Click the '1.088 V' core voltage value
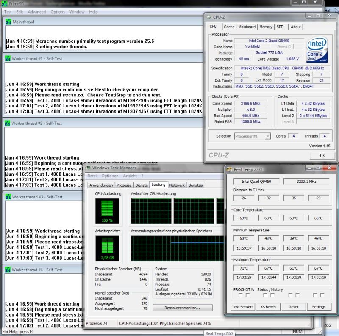This screenshot has width=339, height=336. (292, 59)
